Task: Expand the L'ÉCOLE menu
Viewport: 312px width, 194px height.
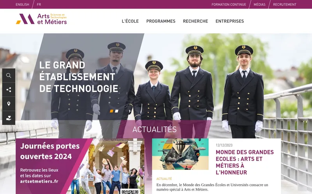Action: (x=130, y=21)
